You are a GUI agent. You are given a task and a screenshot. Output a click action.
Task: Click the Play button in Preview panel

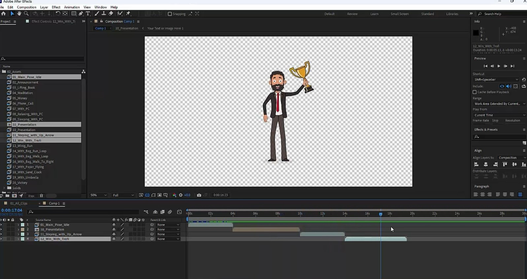[x=499, y=66]
